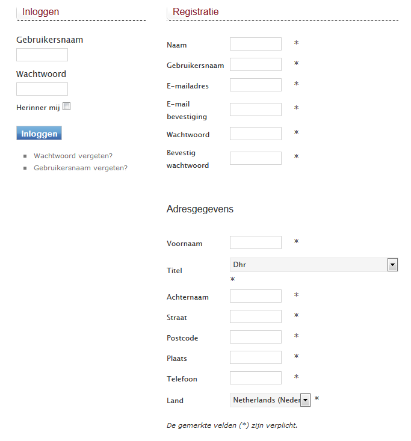Click the login Gebruikersnaam field
This screenshot has height=441, width=411.
[x=42, y=55]
